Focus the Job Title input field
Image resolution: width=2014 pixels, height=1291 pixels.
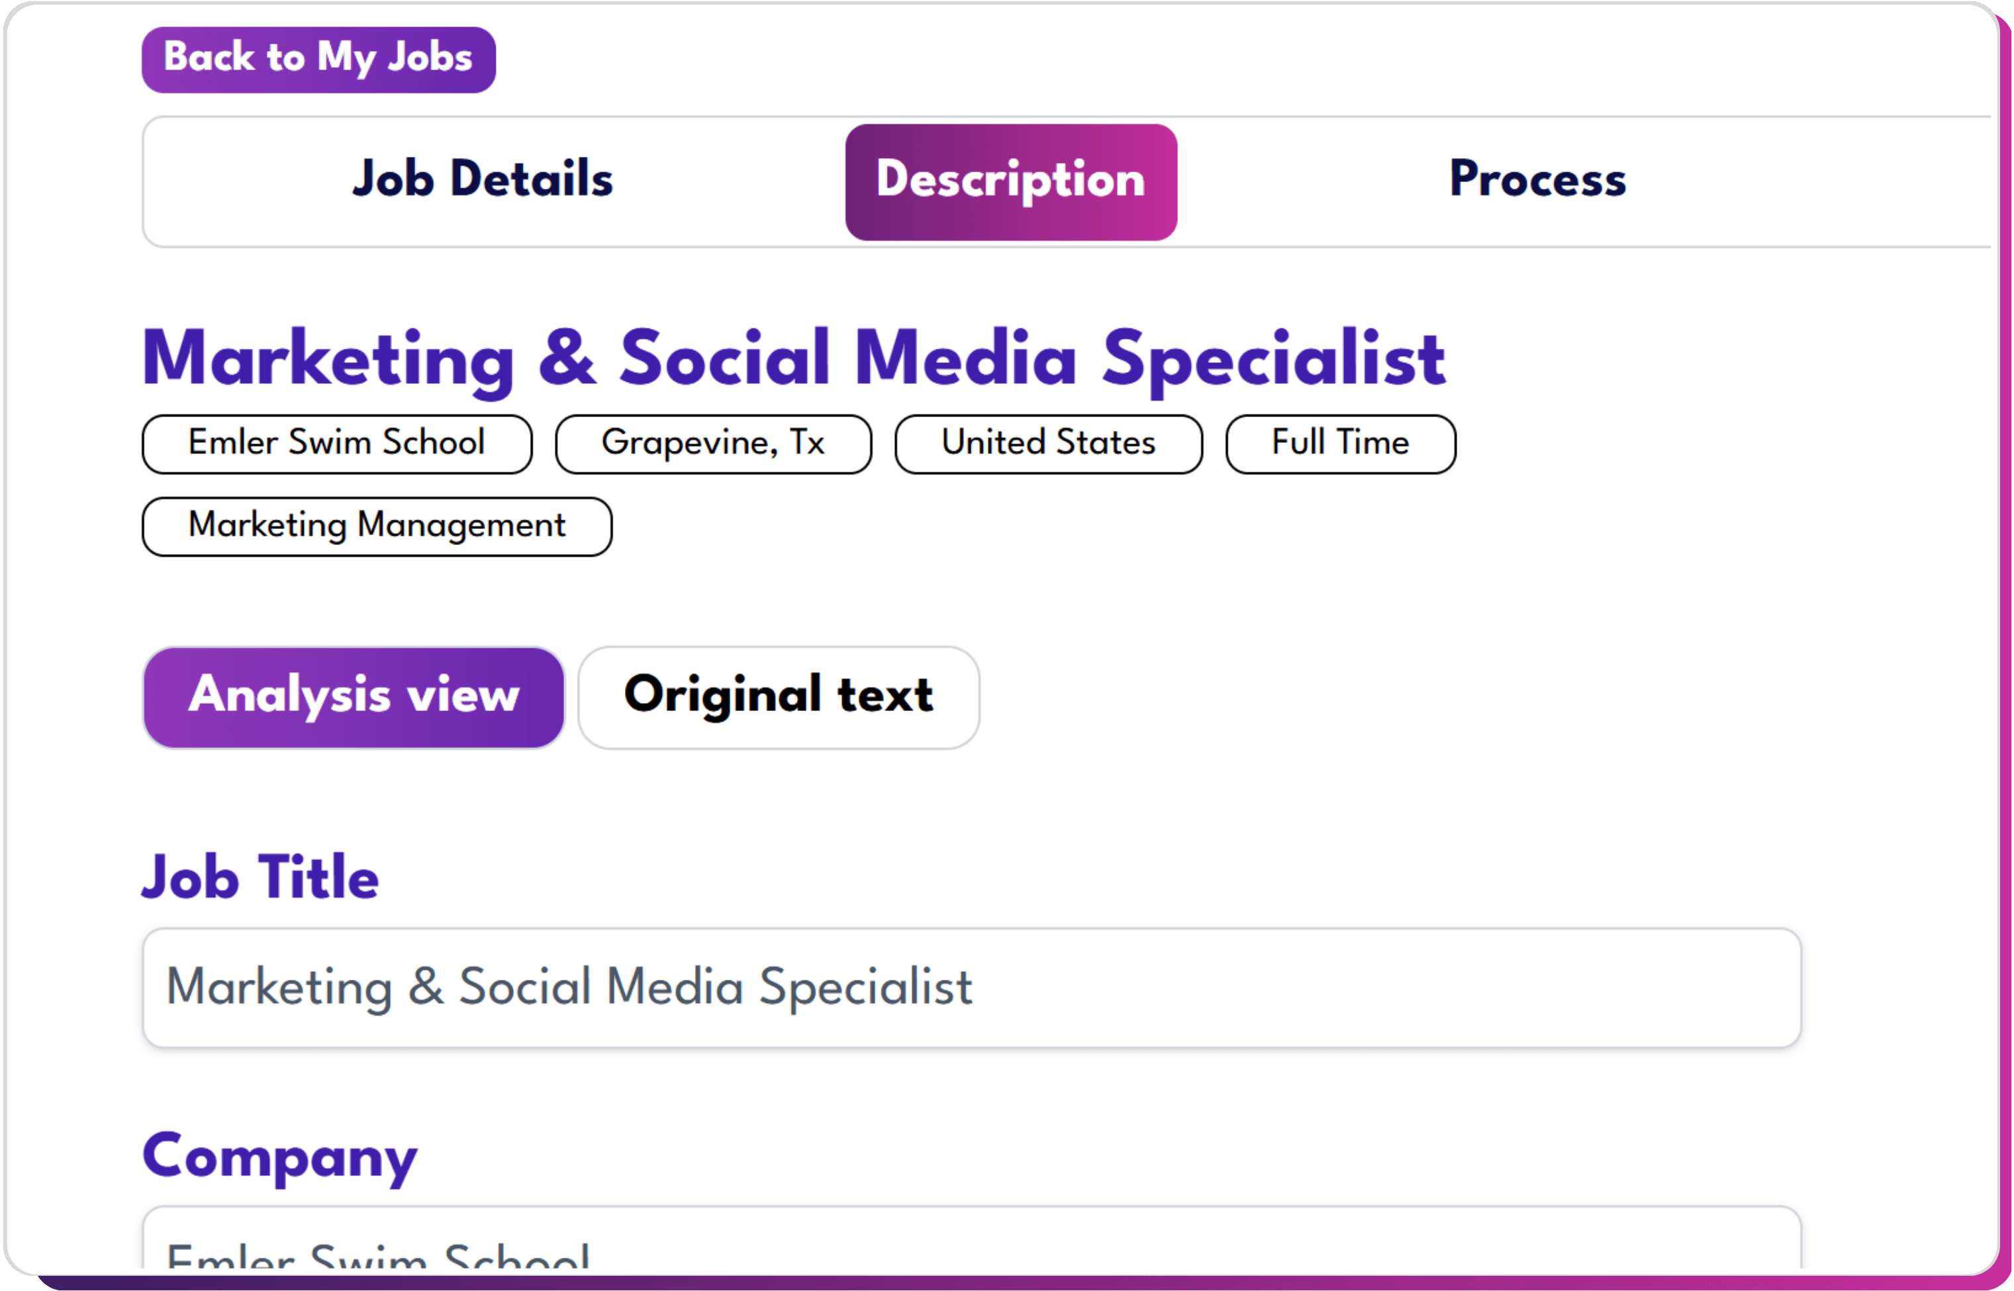click(x=971, y=988)
